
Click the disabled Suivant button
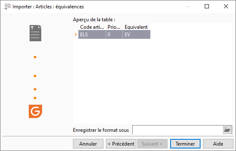[x=152, y=144]
